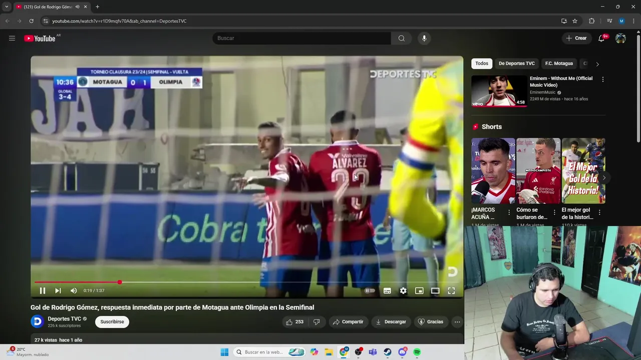Reload the page in Chrome
641x360 pixels.
pyautogui.click(x=31, y=21)
